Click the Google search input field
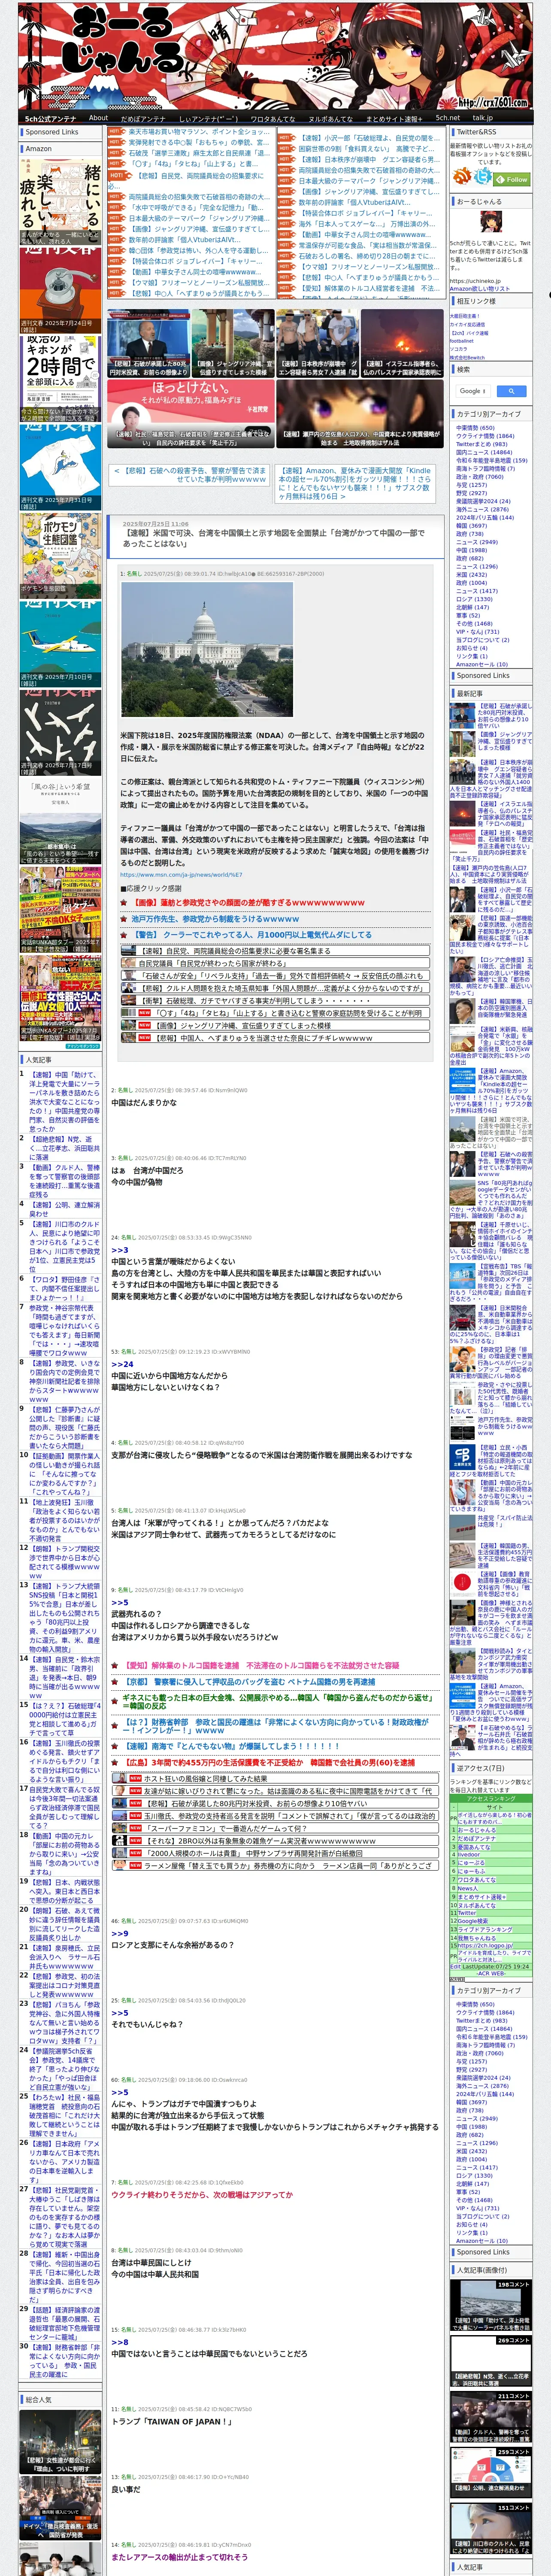Viewport: 551px width, 2576px height. 472,391
